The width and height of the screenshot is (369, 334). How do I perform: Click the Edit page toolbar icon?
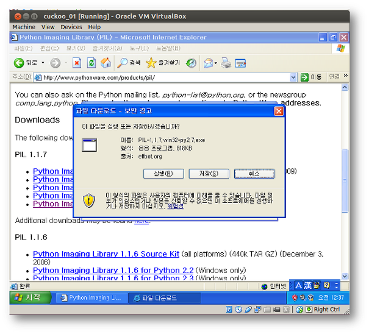tap(240, 63)
